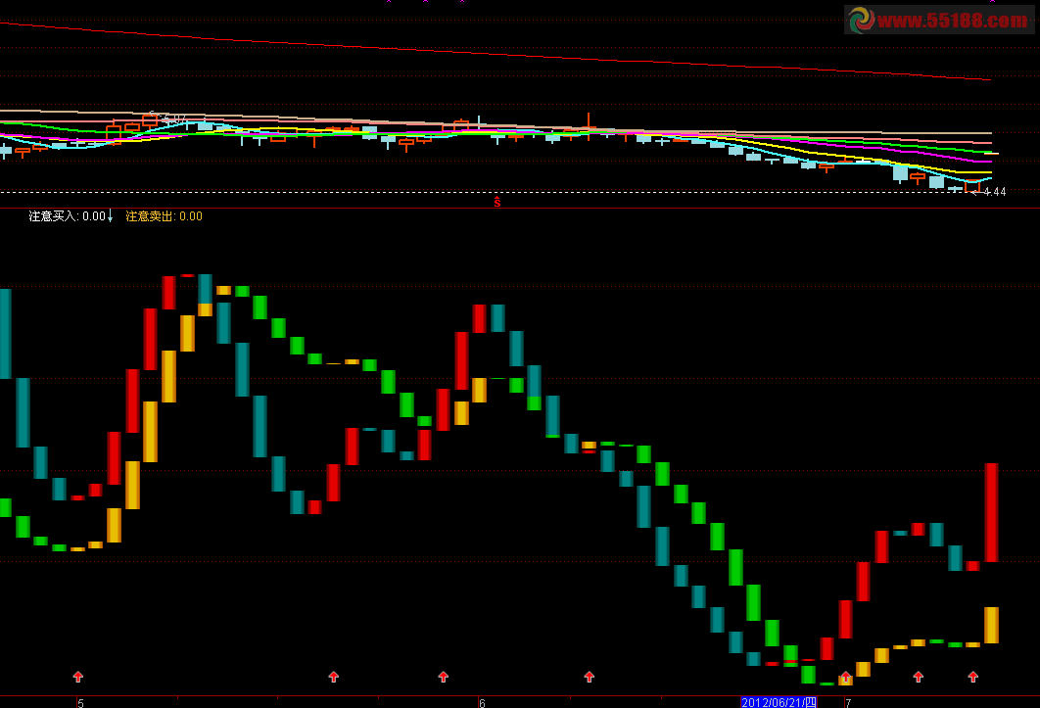Click the month 5 marker on the time axis
Screen dimensions: 1040x708
tap(81, 703)
